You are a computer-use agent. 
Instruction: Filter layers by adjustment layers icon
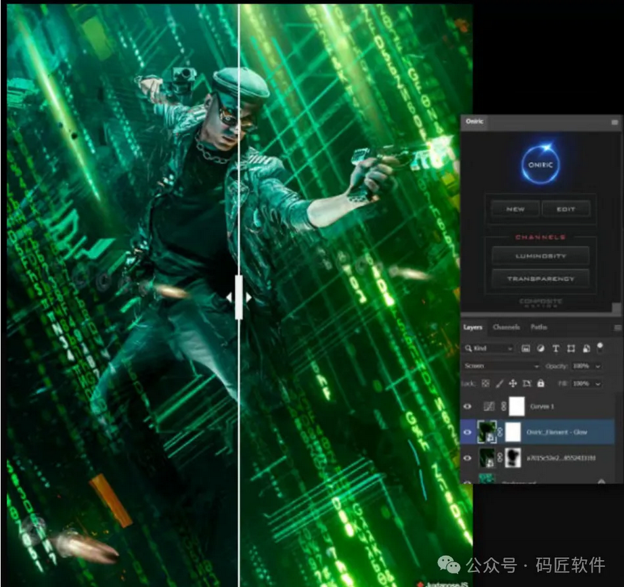541,348
